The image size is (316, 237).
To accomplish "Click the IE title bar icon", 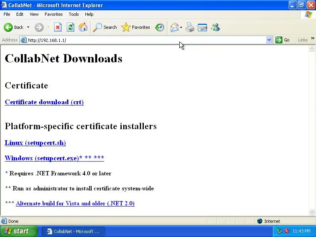I will pyautogui.click(x=4, y=5).
